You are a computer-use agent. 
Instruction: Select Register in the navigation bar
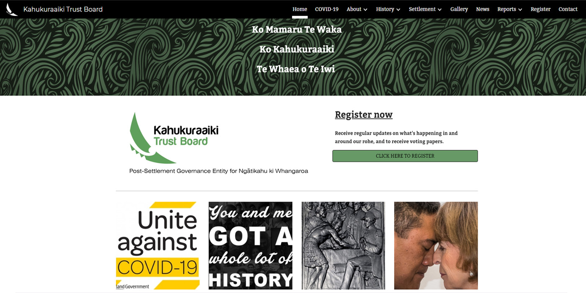coord(540,9)
